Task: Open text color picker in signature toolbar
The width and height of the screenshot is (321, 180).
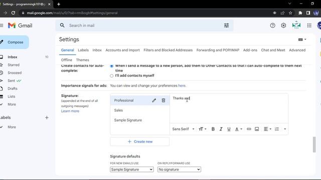Action: (x=239, y=129)
